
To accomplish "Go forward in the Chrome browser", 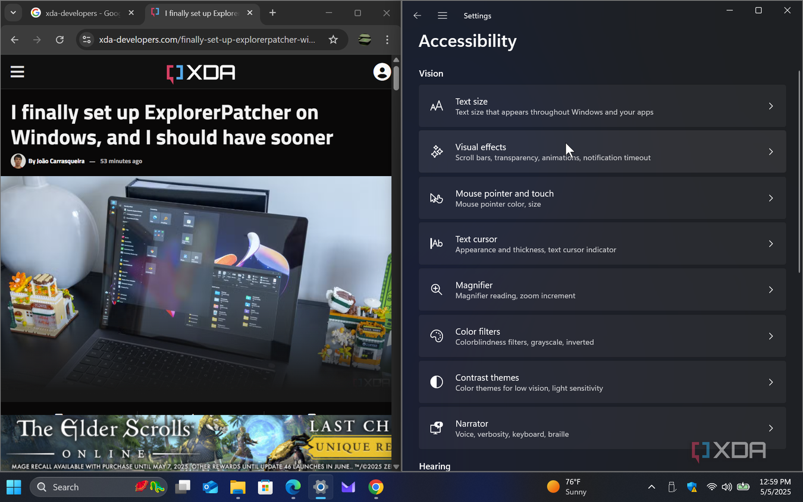I will [37, 40].
